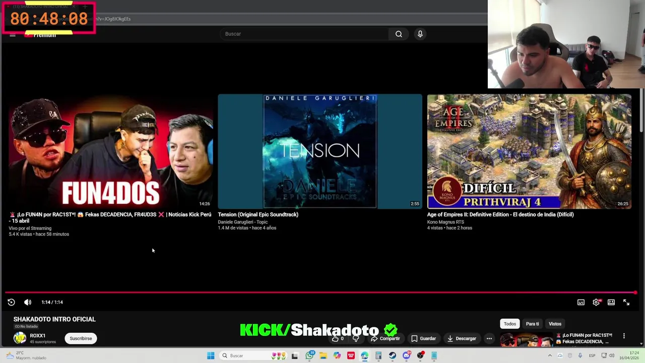Viewport: 645px width, 363px height.
Task: Mute the player volume
Action: [28, 302]
